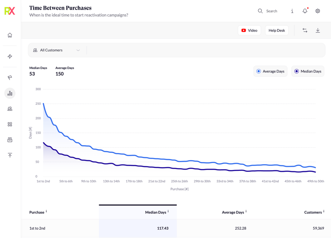Screen dimensions: 331x238
Task: Click the Help Desk button
Action: pos(277,30)
